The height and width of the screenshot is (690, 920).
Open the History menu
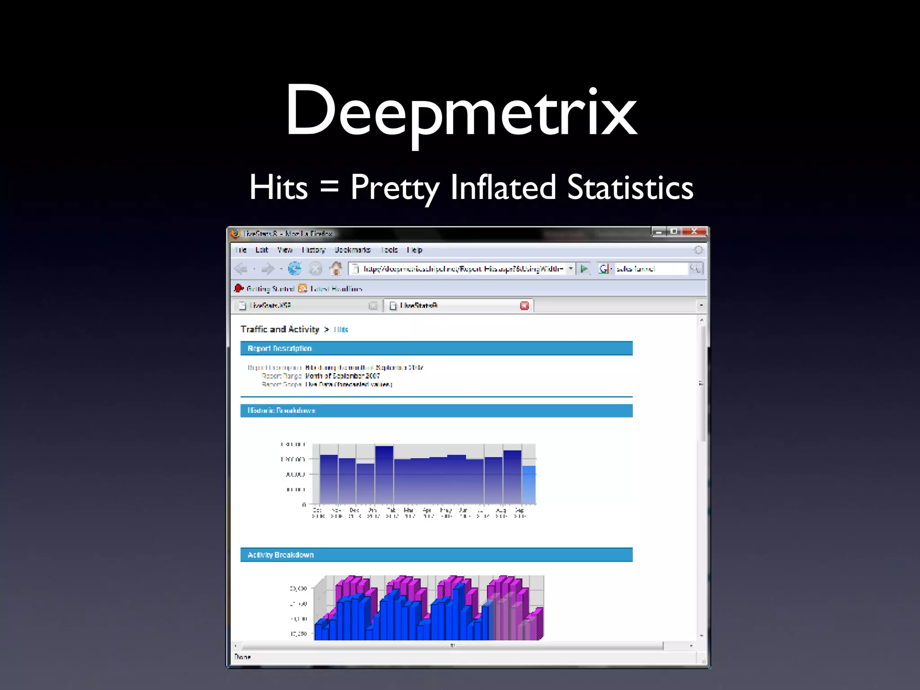(314, 250)
